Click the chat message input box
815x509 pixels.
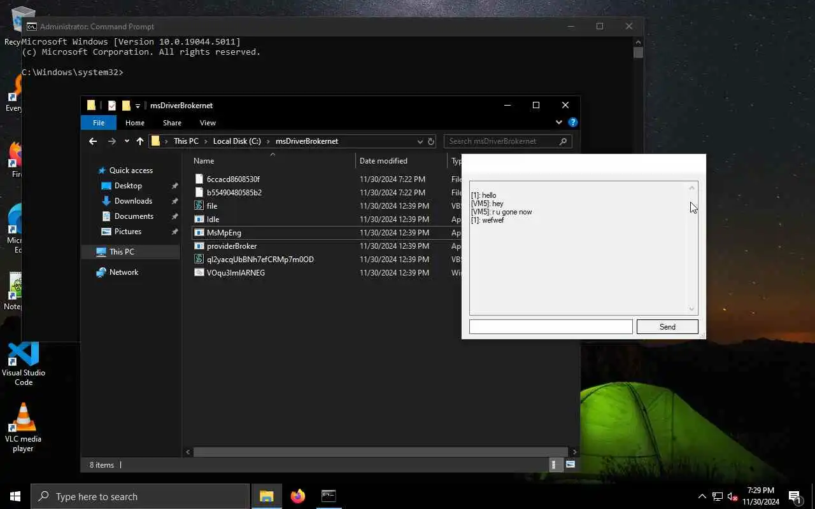click(551, 326)
